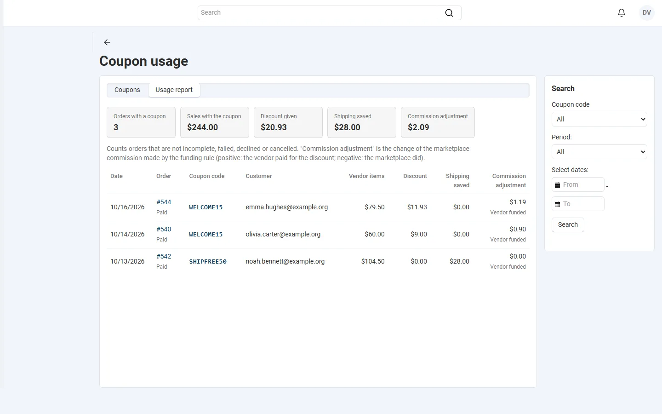Click the Shipping saved summary card

[362, 122]
